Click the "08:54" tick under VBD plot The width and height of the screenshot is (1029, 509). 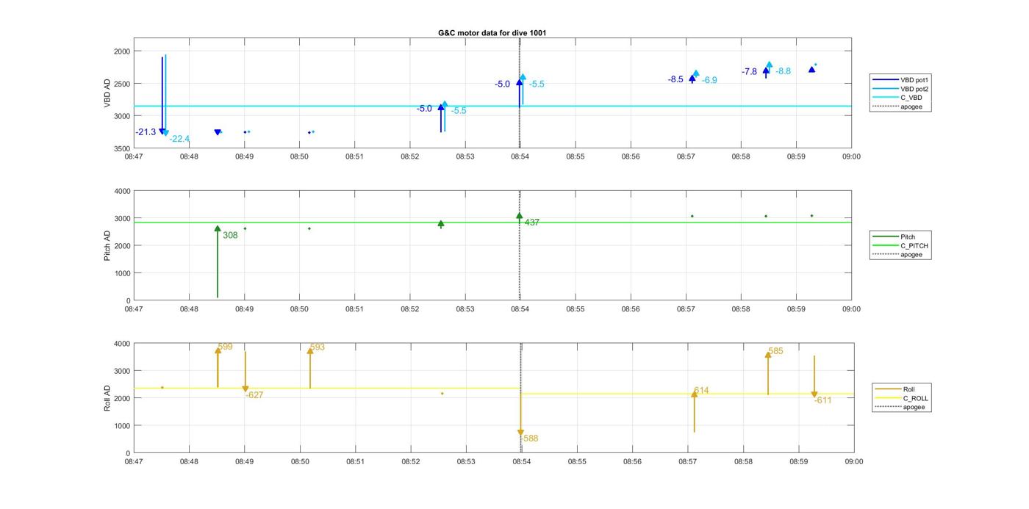pyautogui.click(x=520, y=156)
